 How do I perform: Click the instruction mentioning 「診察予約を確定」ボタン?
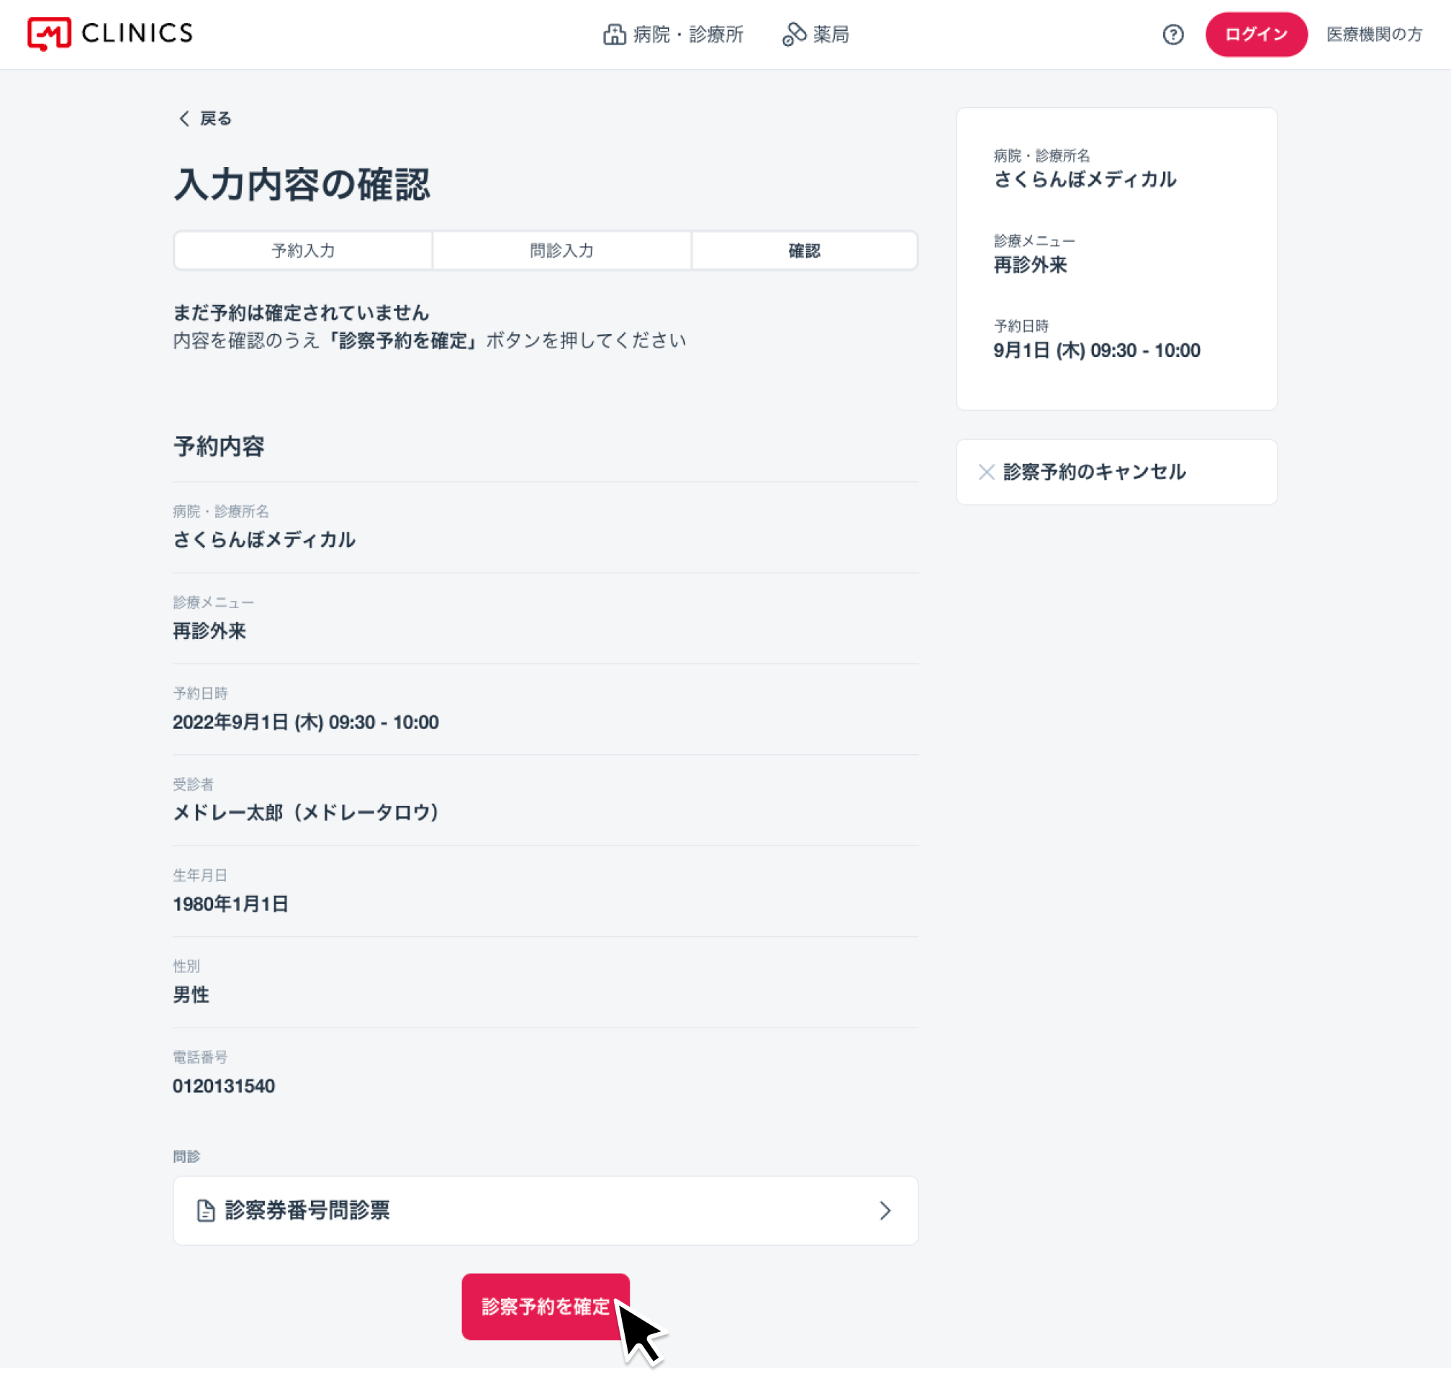click(430, 341)
